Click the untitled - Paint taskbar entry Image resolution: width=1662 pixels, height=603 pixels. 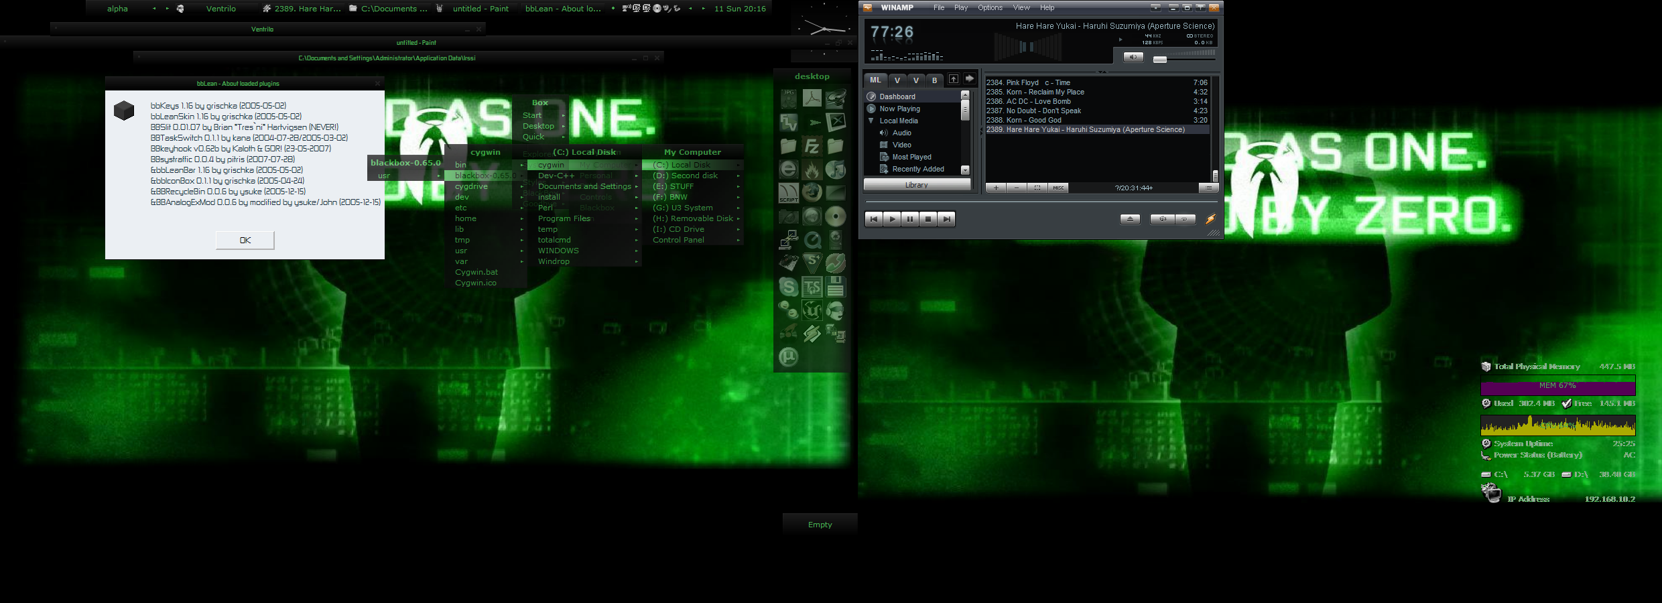coord(473,9)
